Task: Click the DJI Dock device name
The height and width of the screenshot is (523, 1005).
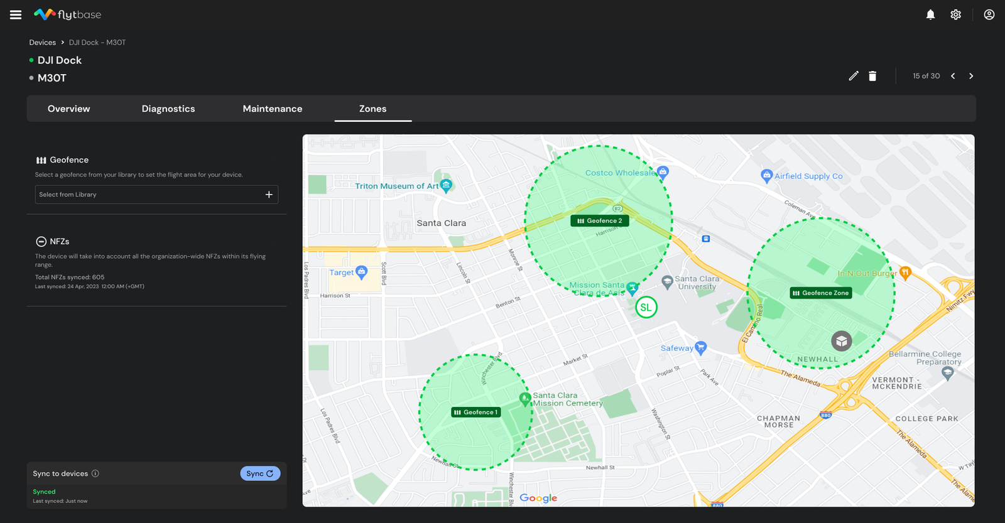Action: pyautogui.click(x=60, y=60)
